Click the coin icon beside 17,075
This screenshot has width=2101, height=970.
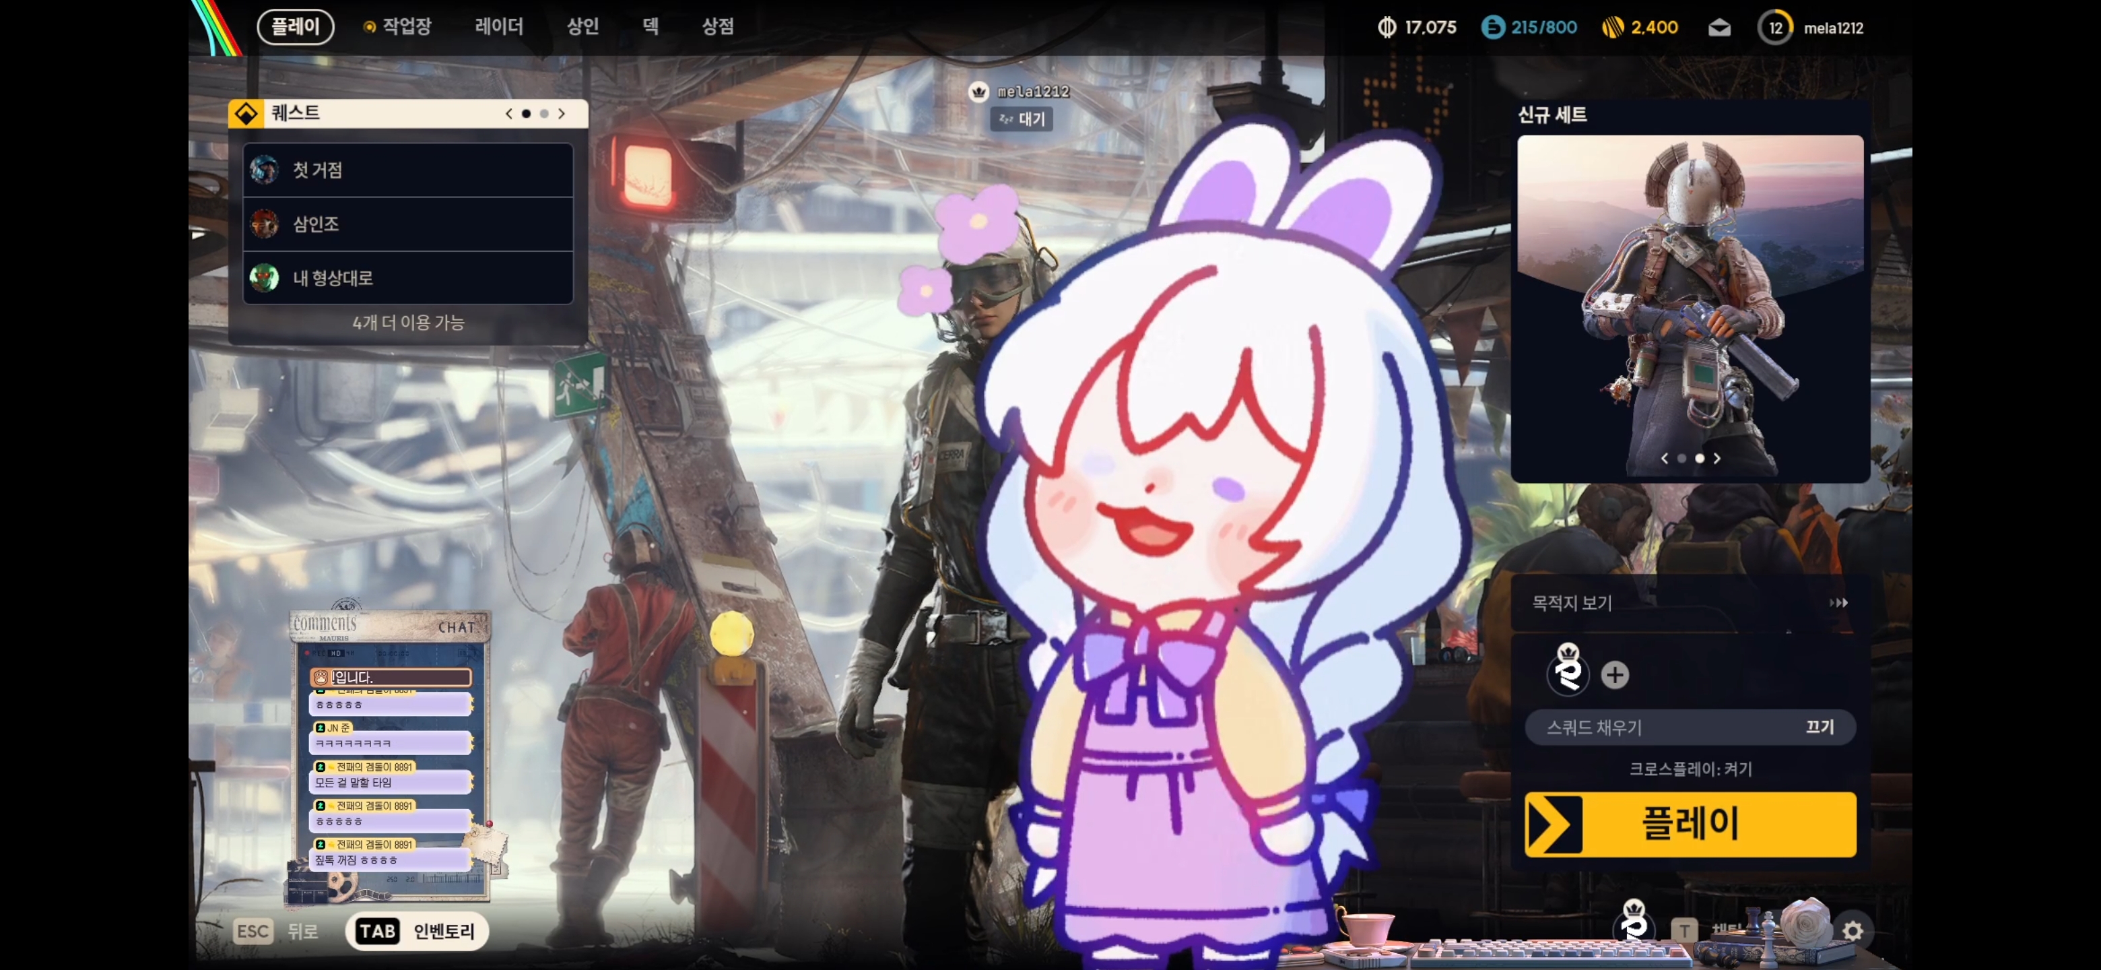[1387, 28]
